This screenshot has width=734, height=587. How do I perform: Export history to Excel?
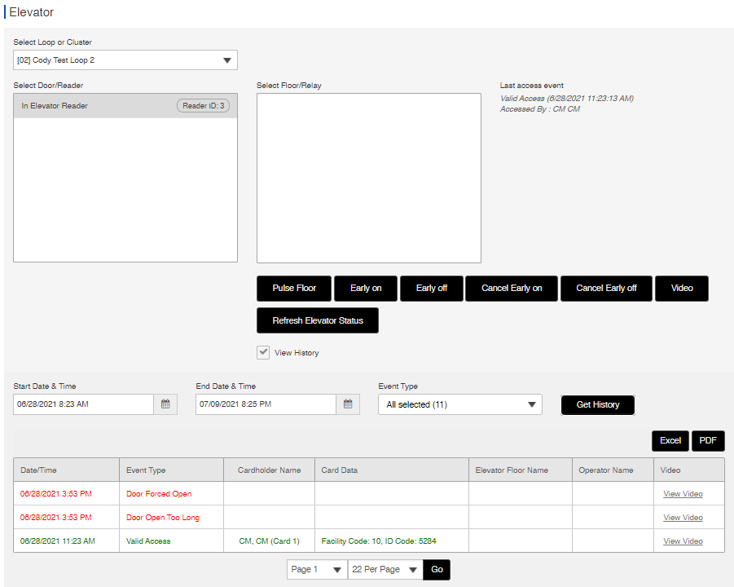coord(670,441)
